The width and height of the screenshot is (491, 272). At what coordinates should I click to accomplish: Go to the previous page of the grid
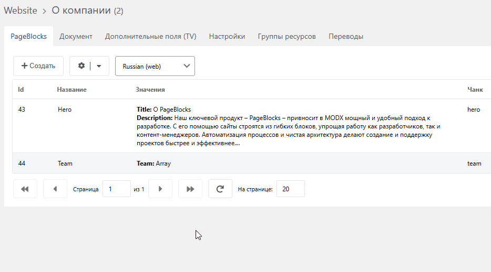click(x=55, y=189)
